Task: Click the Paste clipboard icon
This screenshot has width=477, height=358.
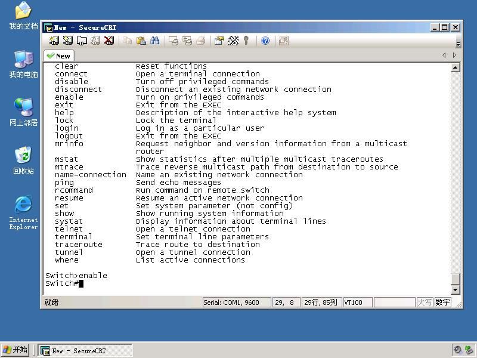Action: point(141,41)
